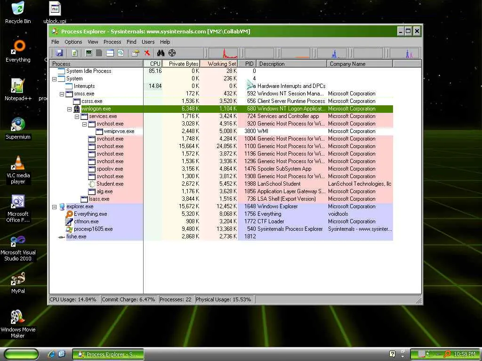Select the procexp1605.exe process
The width and height of the screenshot is (482, 361).
pyautogui.click(x=221, y=229)
